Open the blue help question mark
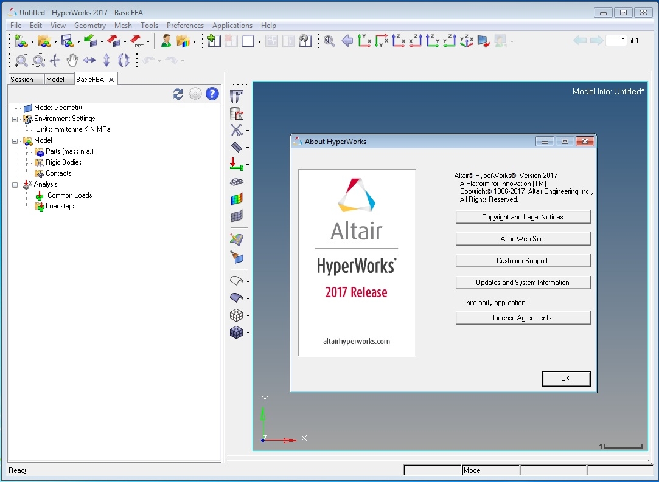The width and height of the screenshot is (659, 482). click(212, 94)
